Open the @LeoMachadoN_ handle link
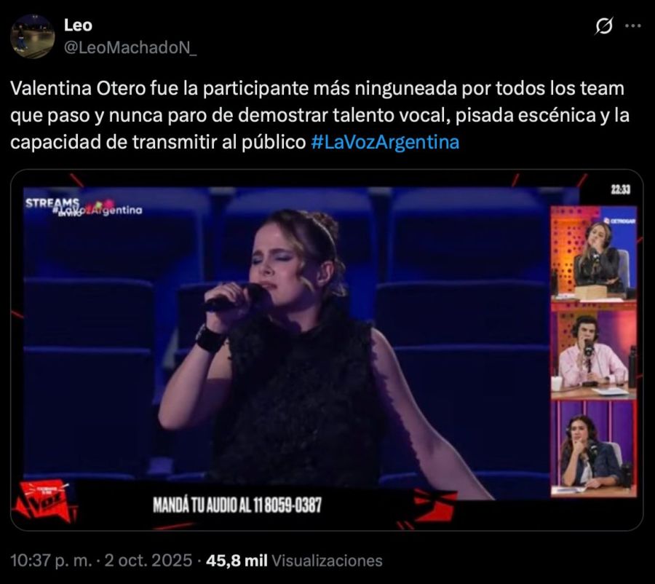Screen dimensions: 655x584 pos(130,49)
